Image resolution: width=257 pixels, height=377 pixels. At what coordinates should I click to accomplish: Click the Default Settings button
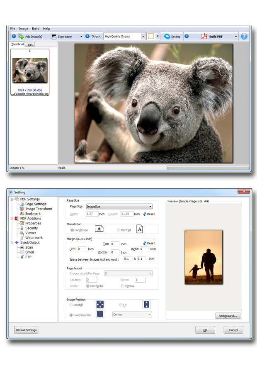[26, 330]
